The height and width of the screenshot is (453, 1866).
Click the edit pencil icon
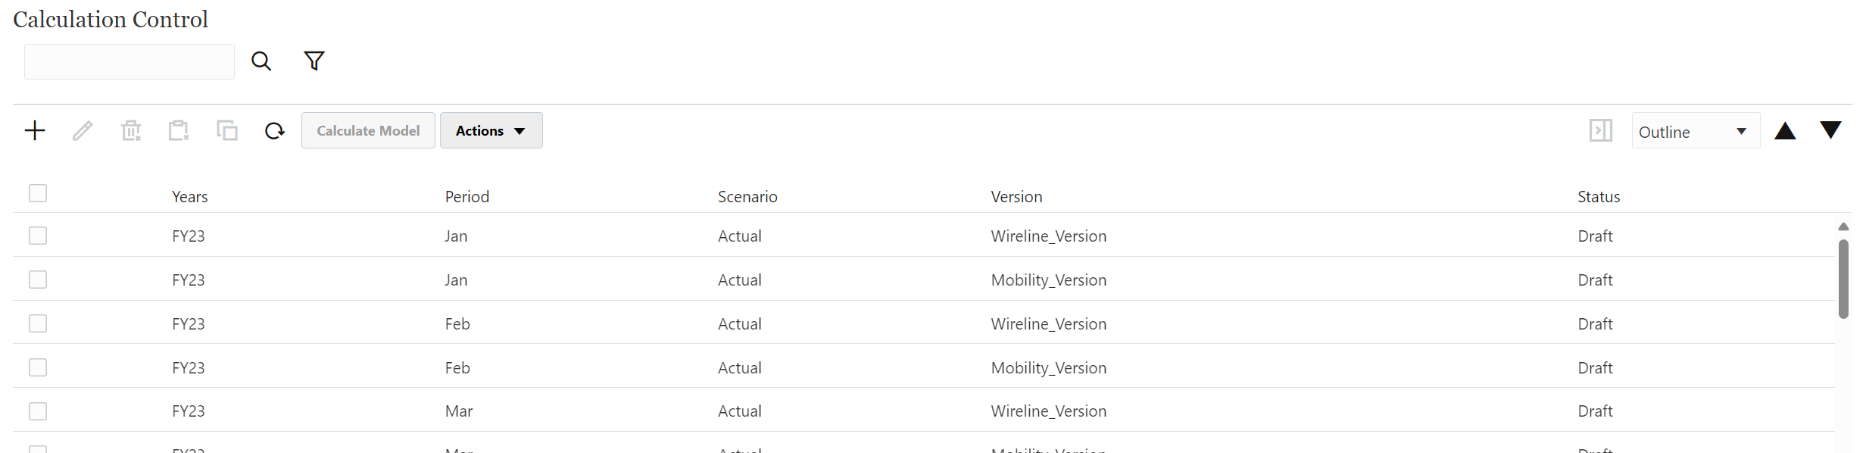click(x=83, y=130)
